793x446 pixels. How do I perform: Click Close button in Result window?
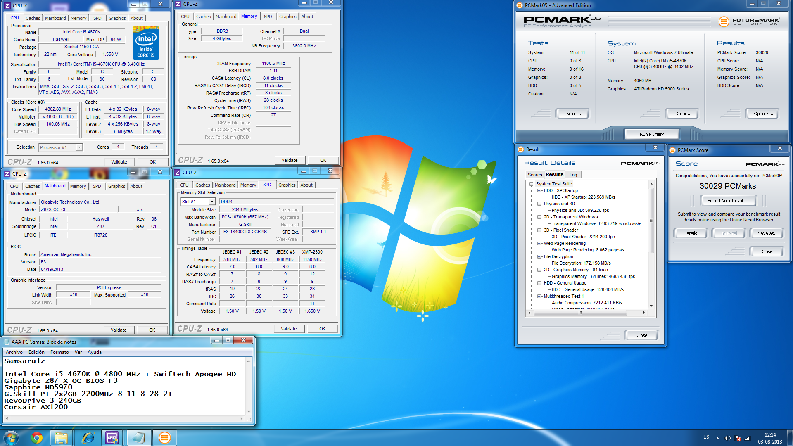pos(641,335)
